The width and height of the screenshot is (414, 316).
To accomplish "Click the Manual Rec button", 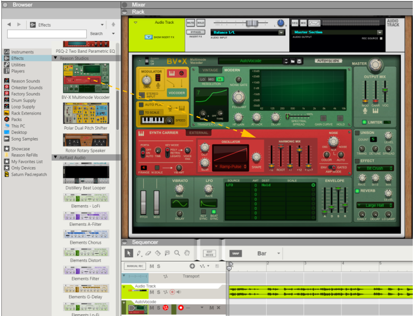I will coord(135,266).
